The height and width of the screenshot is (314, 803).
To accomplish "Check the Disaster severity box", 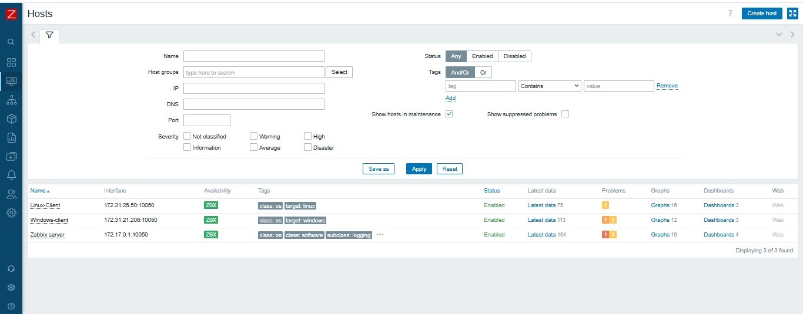I will pyautogui.click(x=307, y=147).
